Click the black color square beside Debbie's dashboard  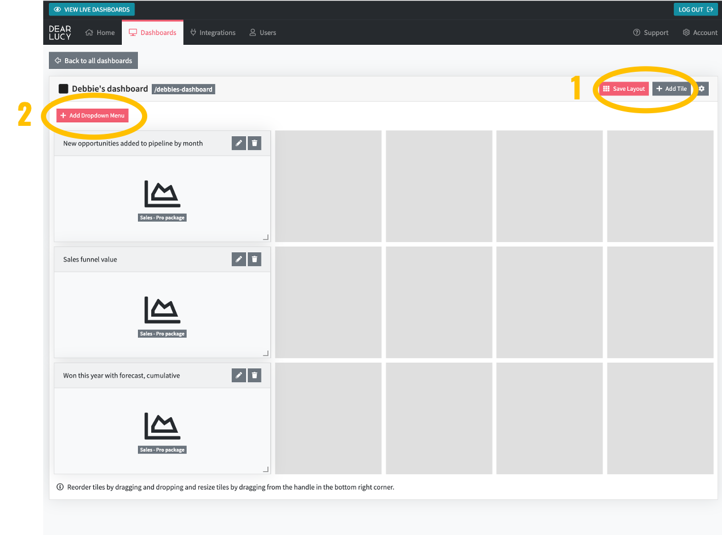(x=63, y=89)
